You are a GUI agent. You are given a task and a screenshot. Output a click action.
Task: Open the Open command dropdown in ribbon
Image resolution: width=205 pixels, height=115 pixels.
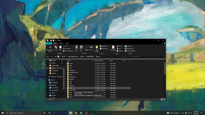click(119, 46)
